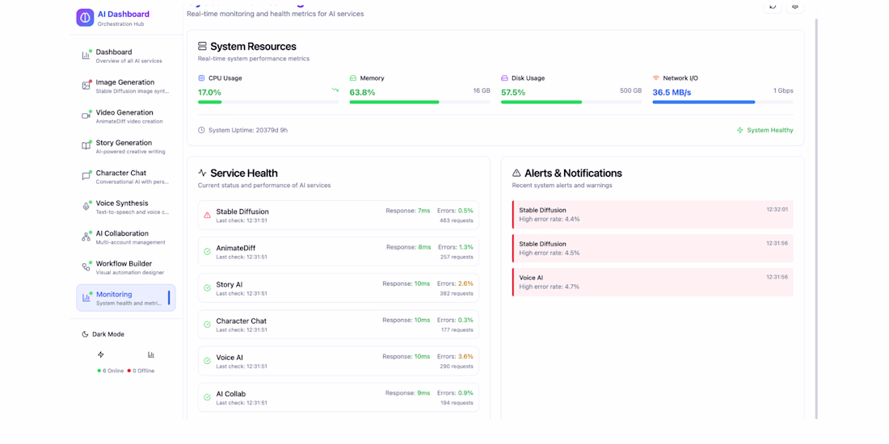The image size is (889, 444).
Task: Open the AI Collaboration section
Action: pyautogui.click(x=125, y=237)
